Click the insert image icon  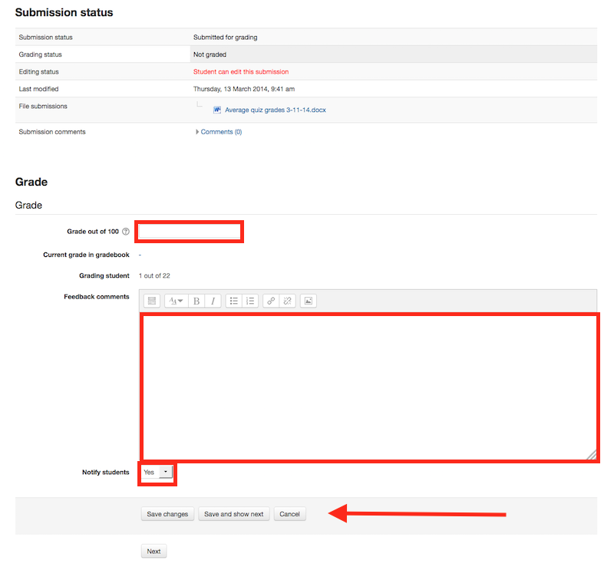[309, 301]
